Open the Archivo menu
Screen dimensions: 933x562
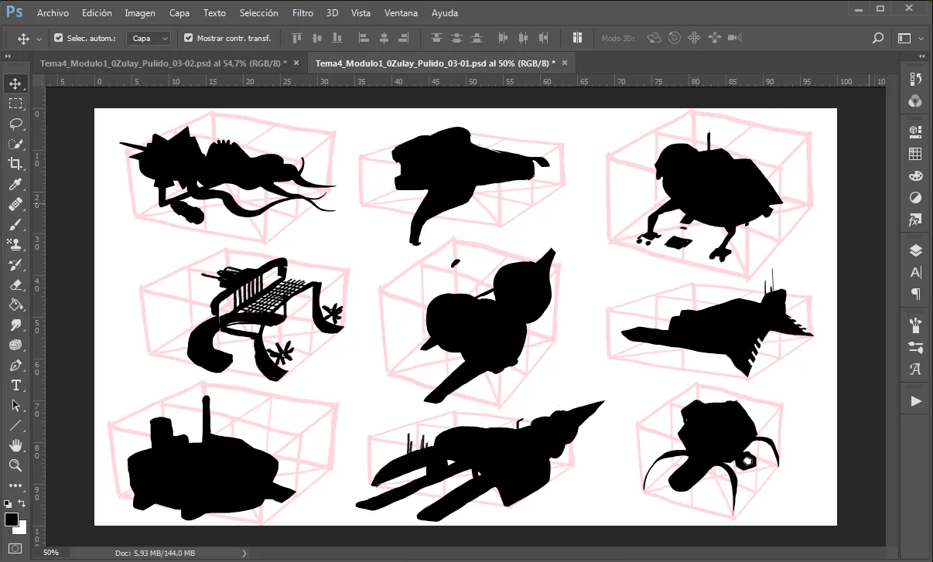point(53,13)
